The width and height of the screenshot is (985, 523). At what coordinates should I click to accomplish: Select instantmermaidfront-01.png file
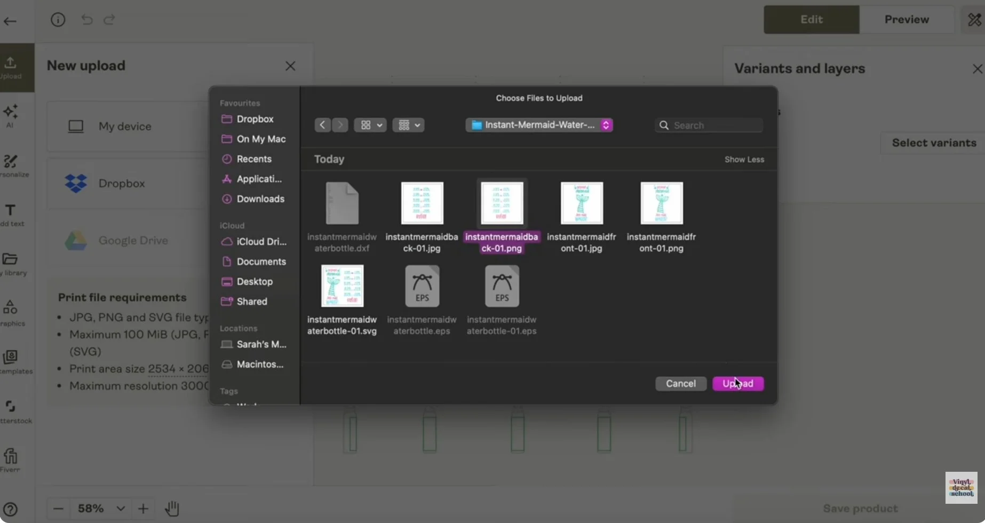click(x=661, y=217)
